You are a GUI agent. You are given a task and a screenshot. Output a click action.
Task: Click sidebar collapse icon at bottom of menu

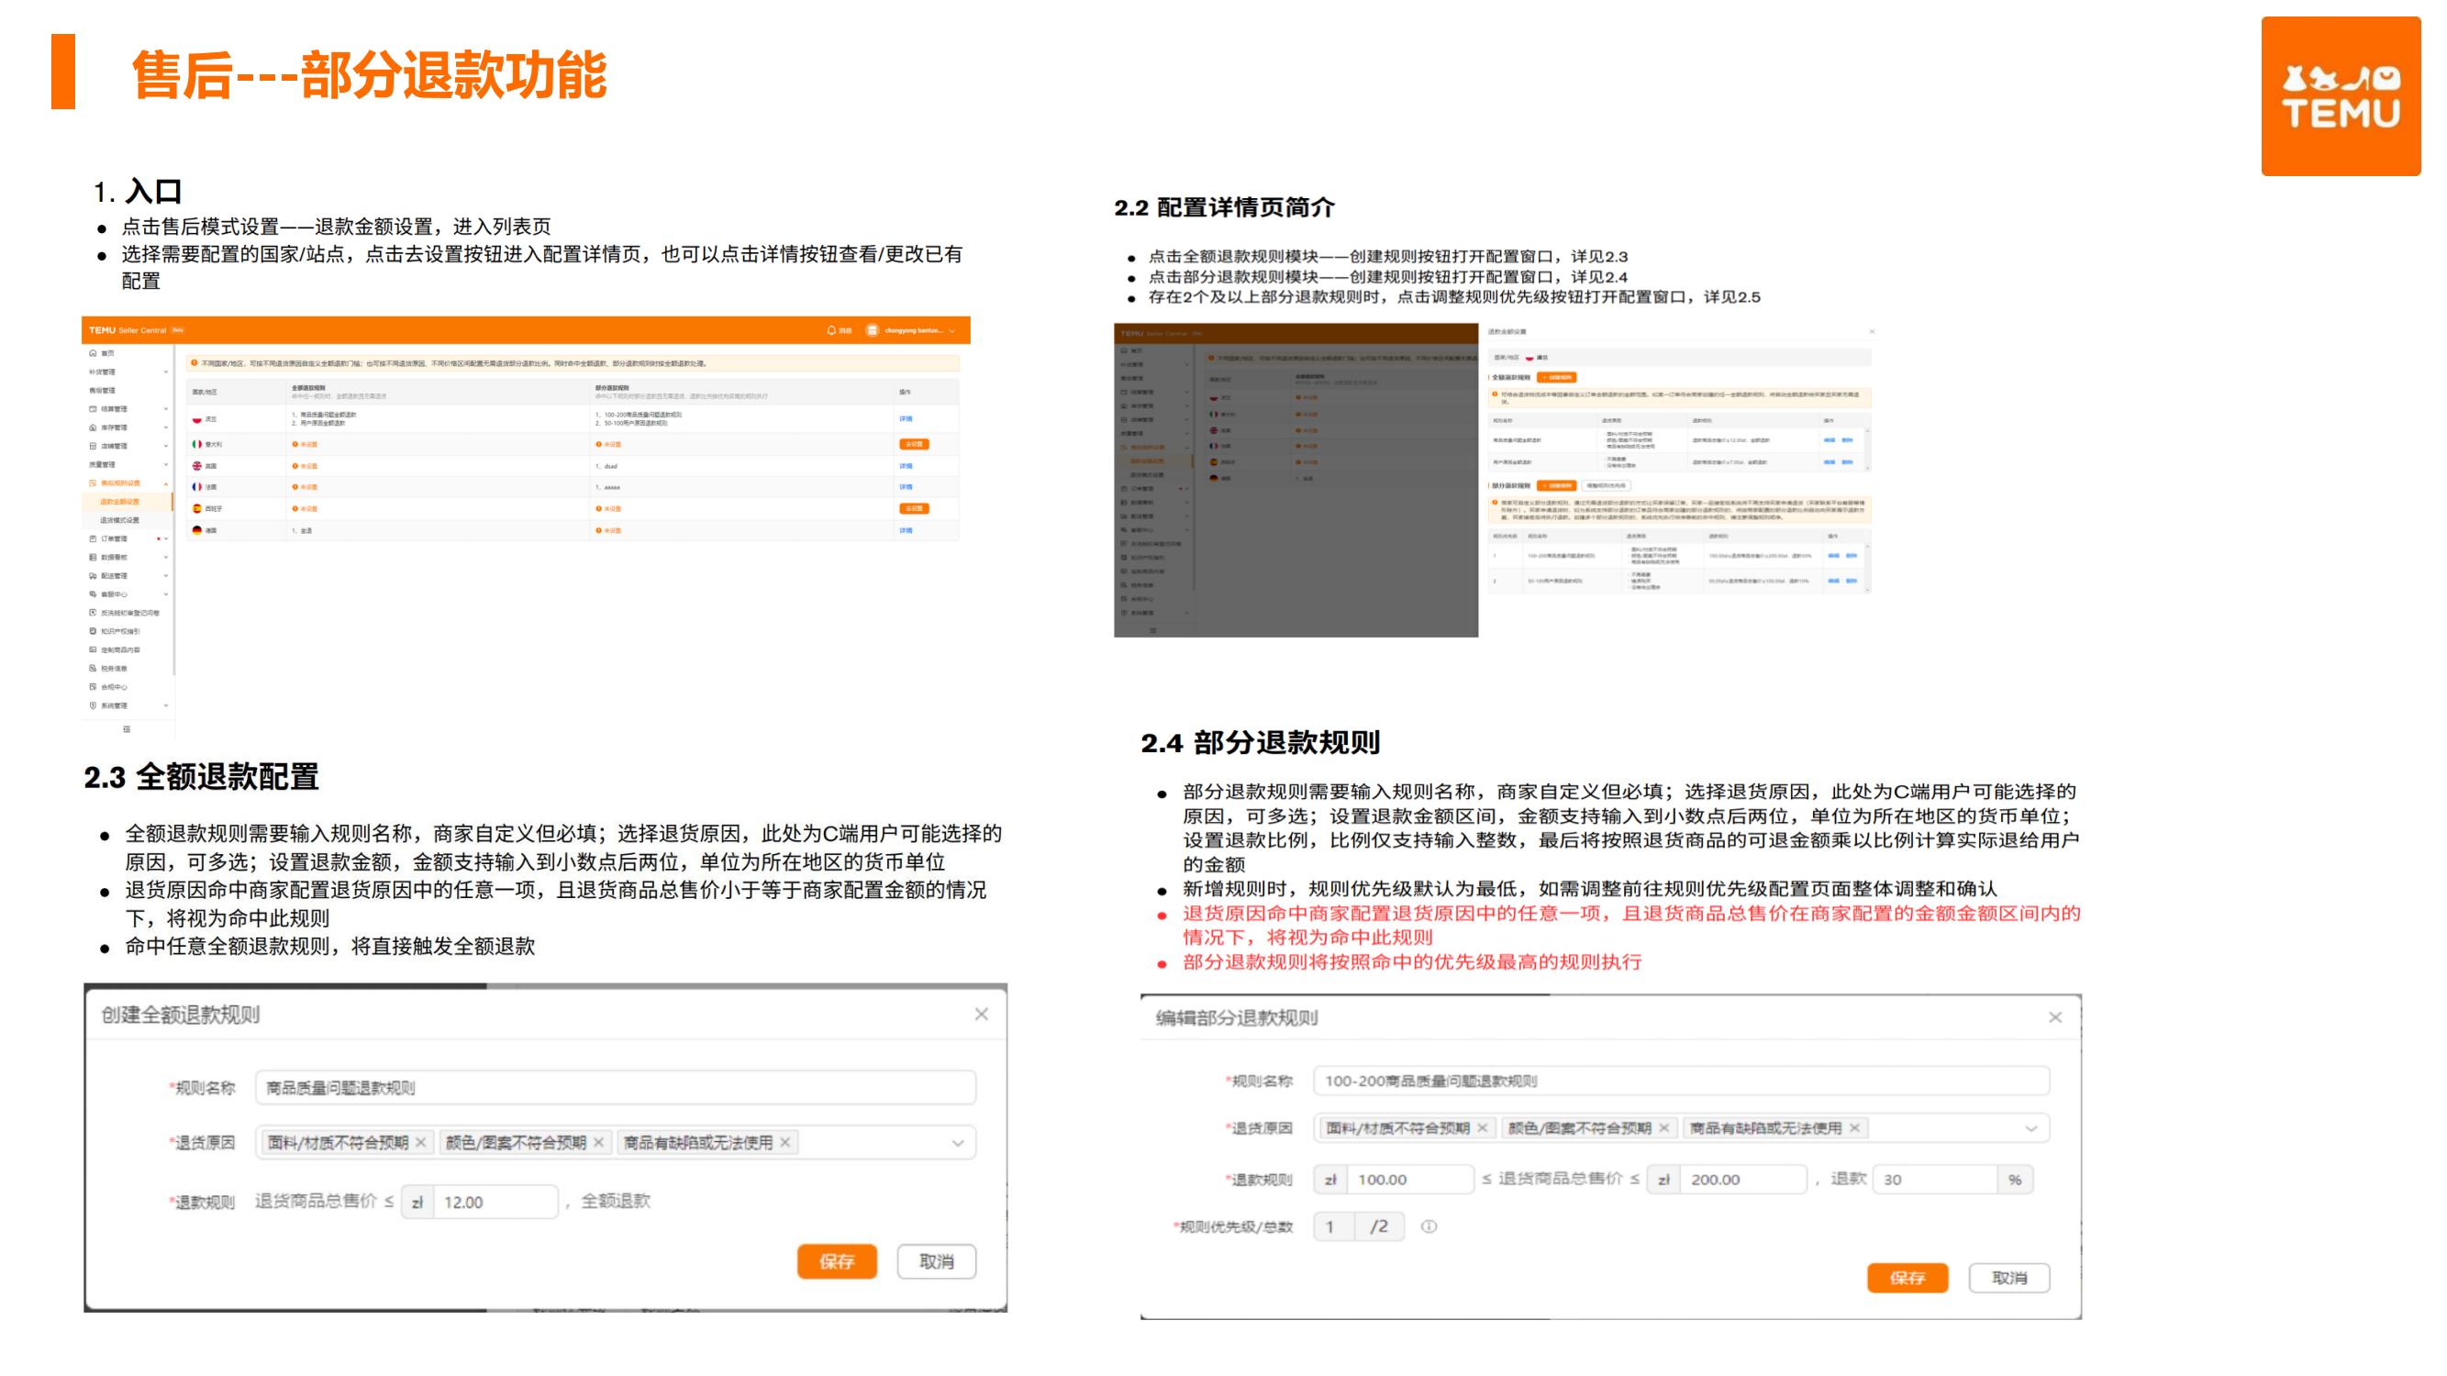(x=127, y=729)
